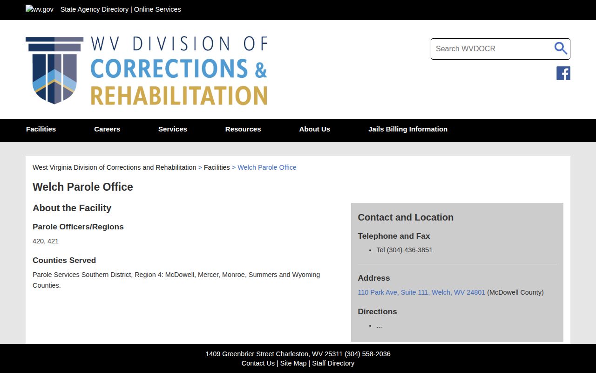The height and width of the screenshot is (373, 596).
Task: Open Site Map footer link
Action: pyautogui.click(x=293, y=363)
